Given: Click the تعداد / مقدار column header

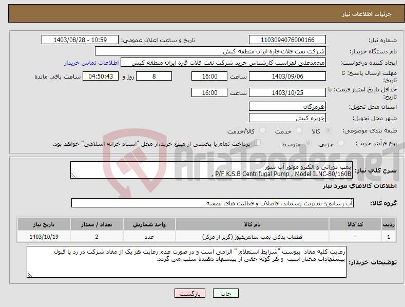Looking at the screenshot, I should click(97, 224).
